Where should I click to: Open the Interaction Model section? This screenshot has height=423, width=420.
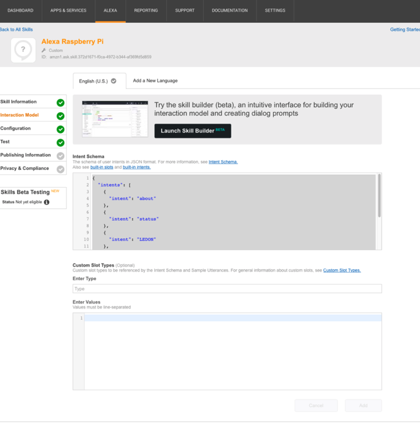[20, 115]
